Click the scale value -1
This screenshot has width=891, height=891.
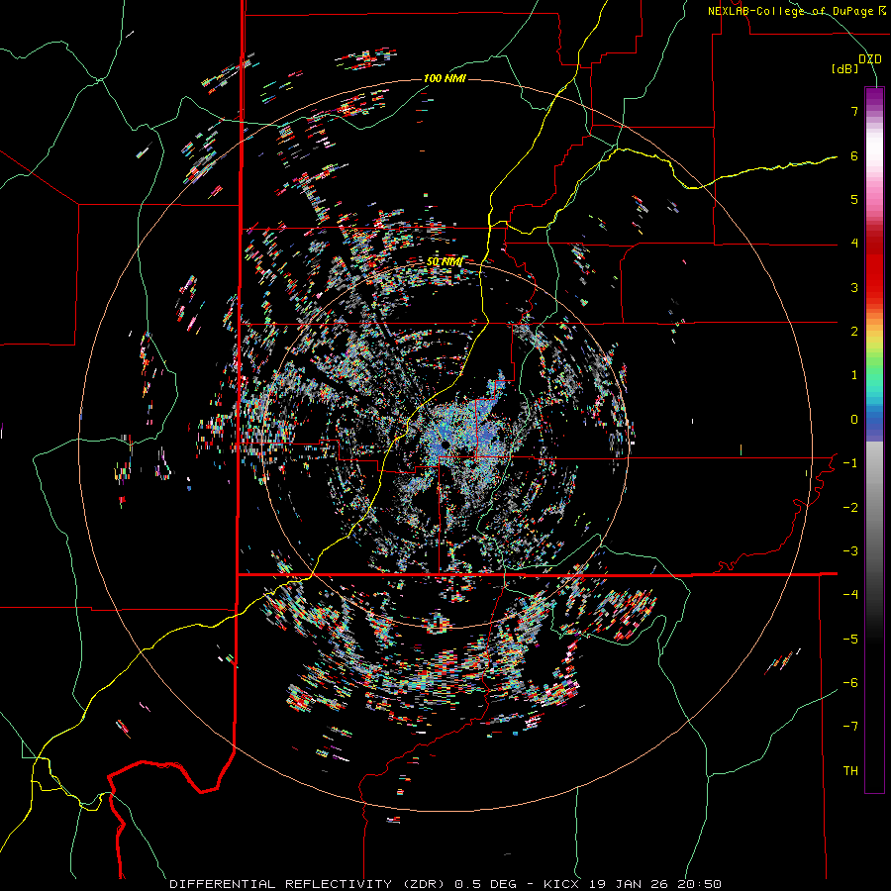850,463
